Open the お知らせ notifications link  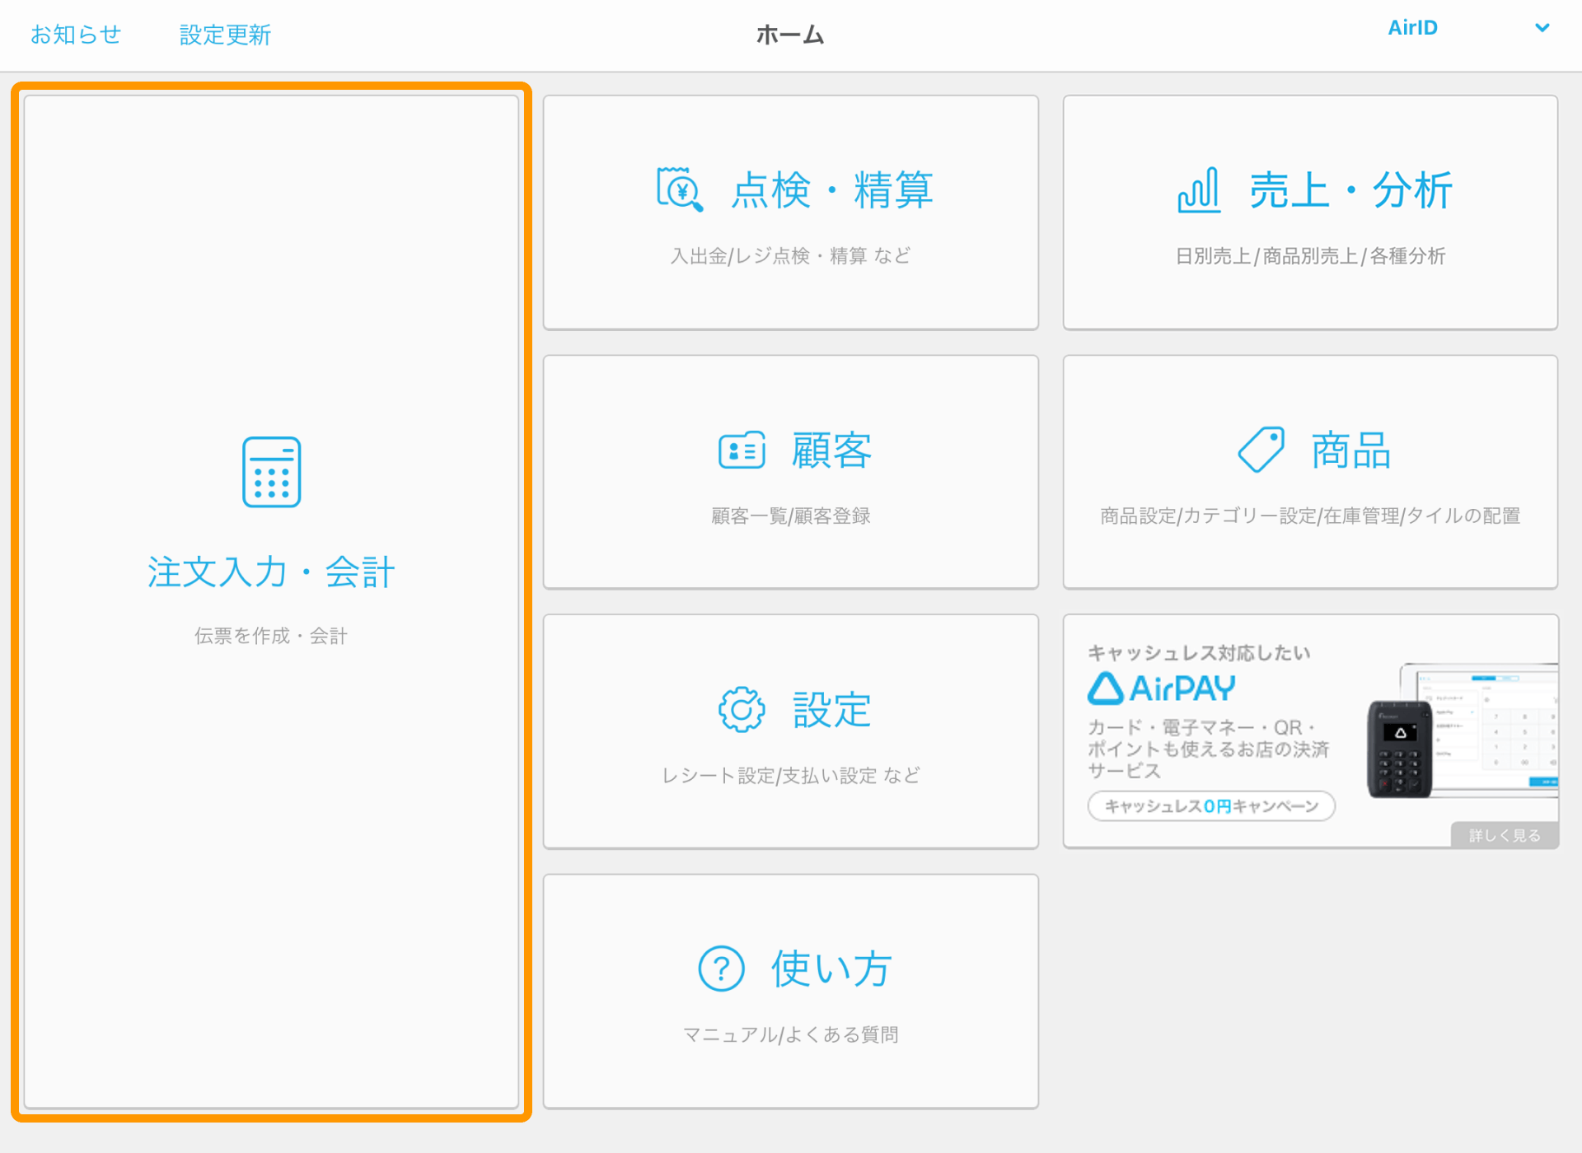click(x=76, y=35)
